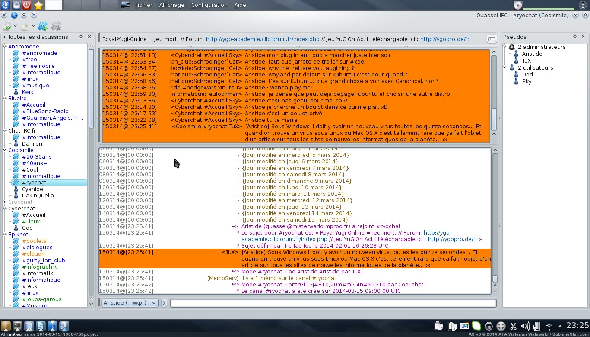The height and width of the screenshot is (337, 590).
Task: Focus the chat message input field
Action: (333, 303)
